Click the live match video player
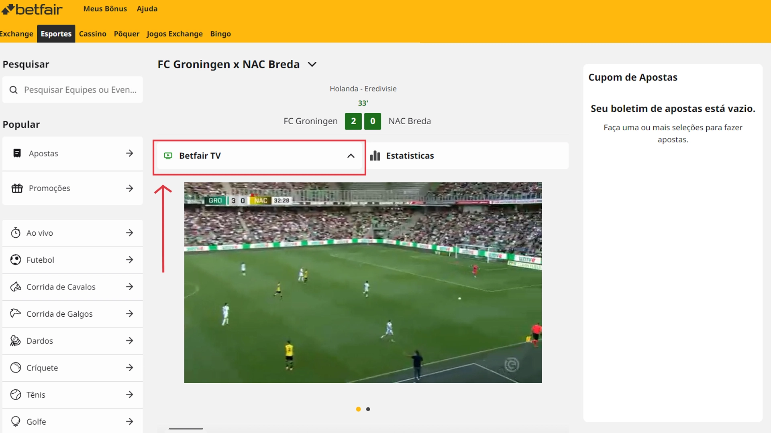Viewport: 771px width, 433px height. (363, 283)
